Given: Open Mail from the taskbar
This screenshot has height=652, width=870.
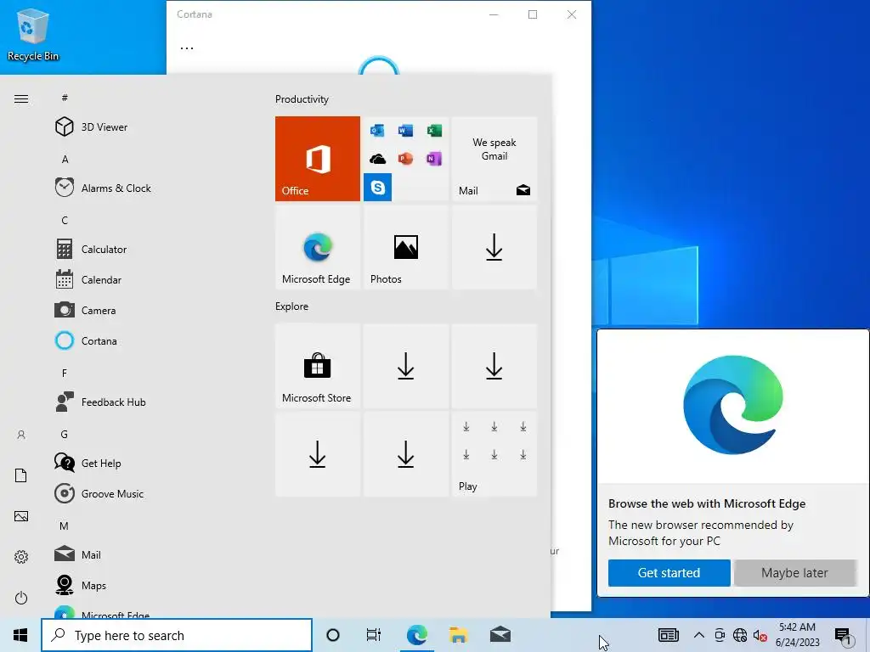Looking at the screenshot, I should coord(500,635).
